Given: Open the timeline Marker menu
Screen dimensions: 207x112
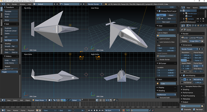Looking at the screenshot, I should (x=16, y=110).
